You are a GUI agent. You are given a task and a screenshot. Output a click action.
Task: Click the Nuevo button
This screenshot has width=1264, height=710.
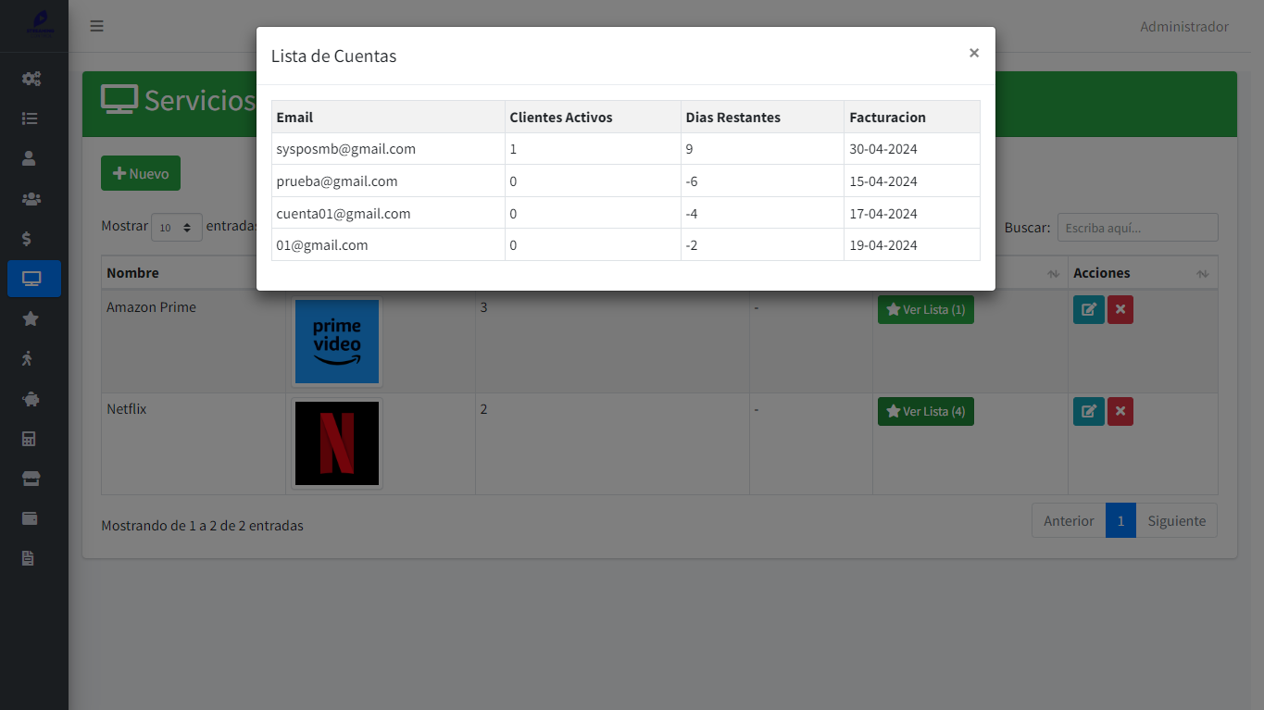[x=141, y=173]
